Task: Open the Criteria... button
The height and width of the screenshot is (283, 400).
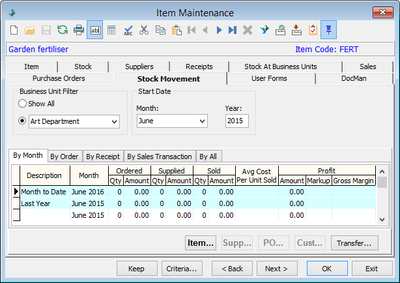Action: tap(182, 269)
